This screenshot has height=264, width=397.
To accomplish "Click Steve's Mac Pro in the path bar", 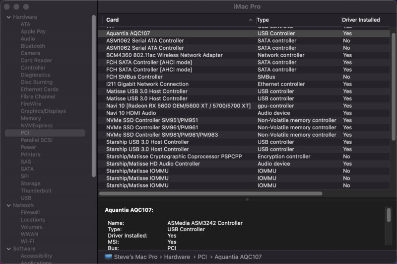I will coord(135,257).
